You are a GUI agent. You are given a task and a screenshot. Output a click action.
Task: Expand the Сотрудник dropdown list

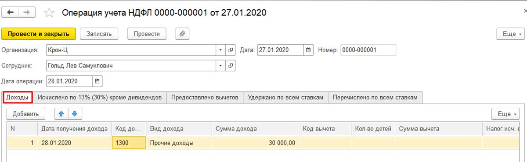coord(221,66)
